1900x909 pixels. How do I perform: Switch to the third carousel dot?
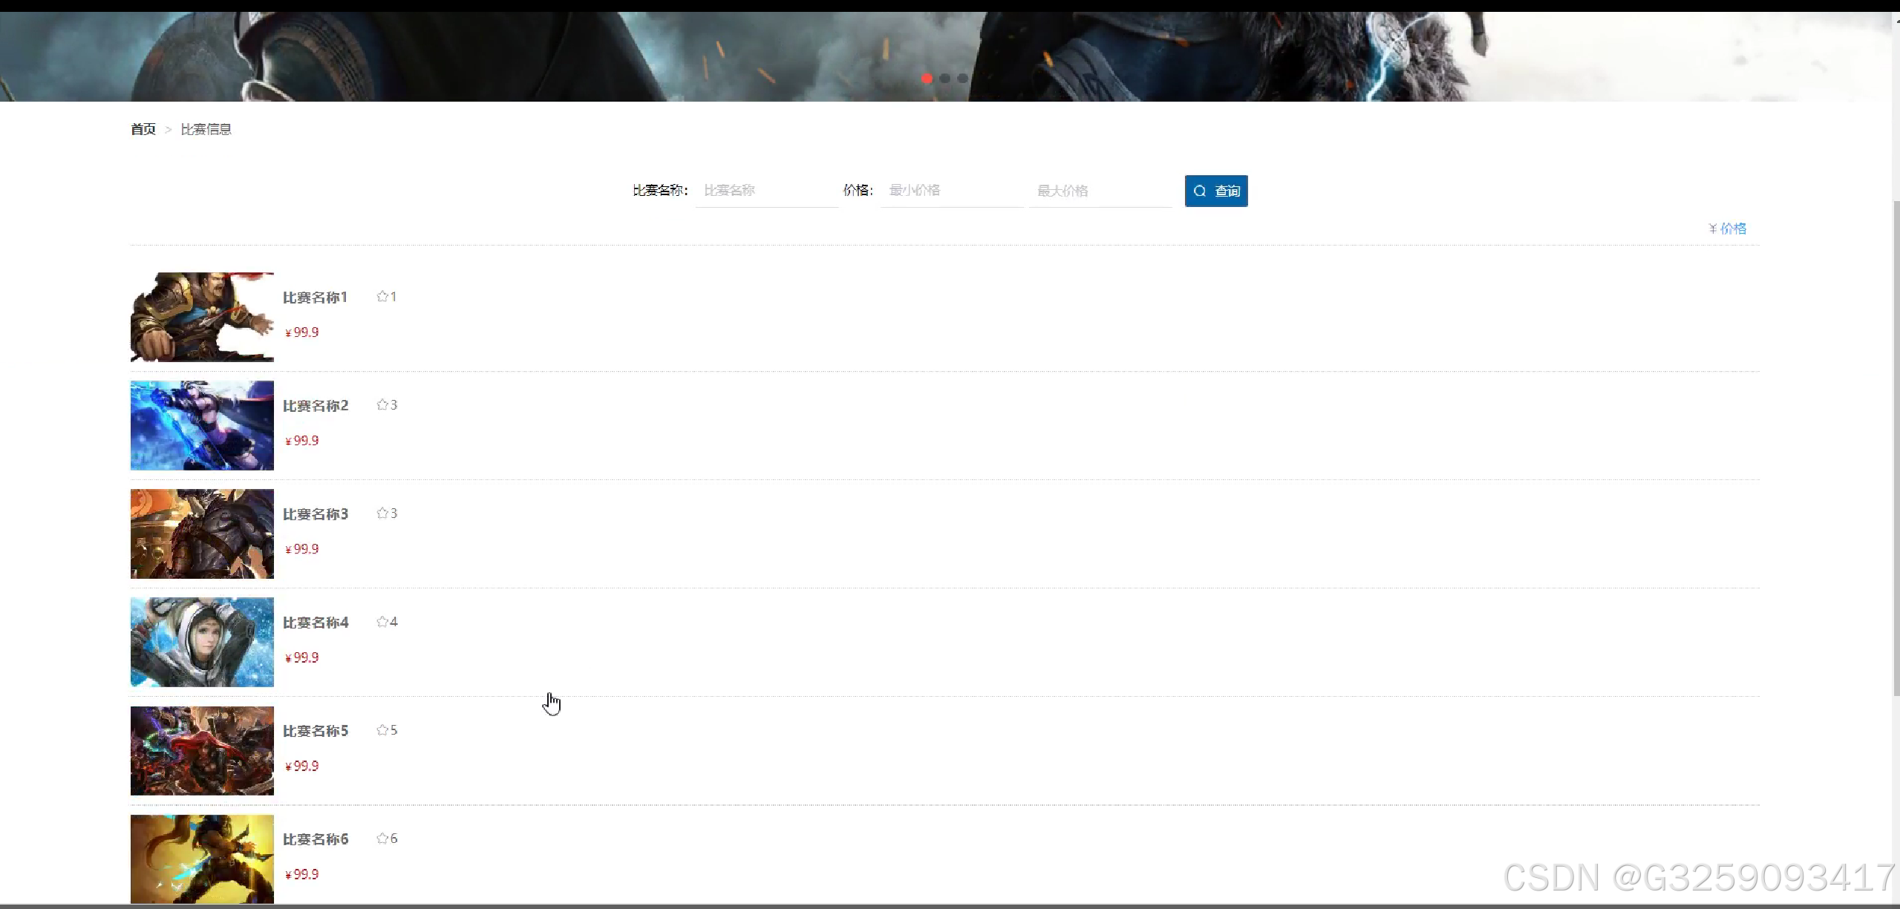pos(962,78)
